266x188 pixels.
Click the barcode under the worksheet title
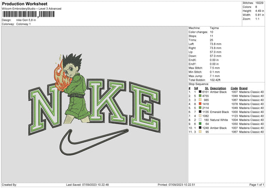(x=28, y=14)
